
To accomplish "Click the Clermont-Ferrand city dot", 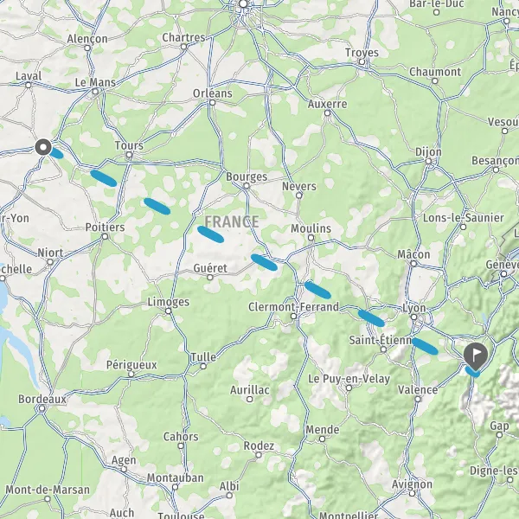I will pos(293,316).
